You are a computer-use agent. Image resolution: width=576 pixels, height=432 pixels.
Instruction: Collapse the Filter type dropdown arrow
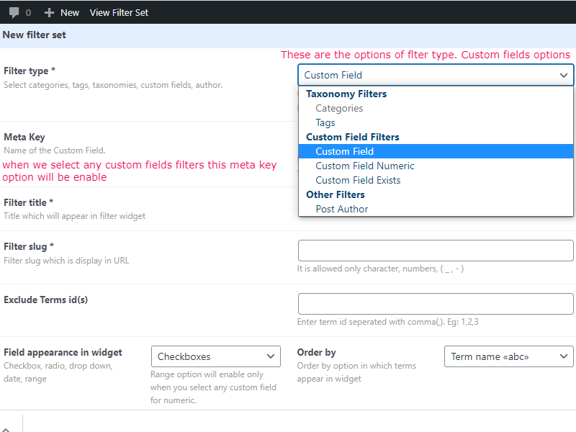(564, 76)
